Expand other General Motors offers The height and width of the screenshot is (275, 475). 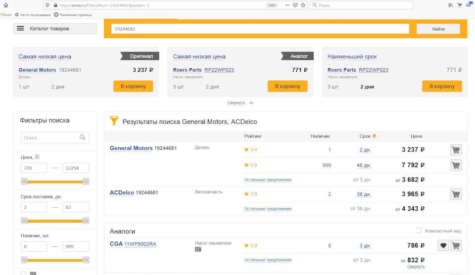(268, 180)
